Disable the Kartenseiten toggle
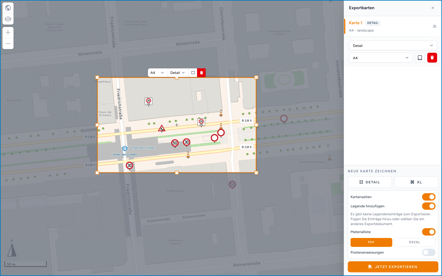 (428, 197)
